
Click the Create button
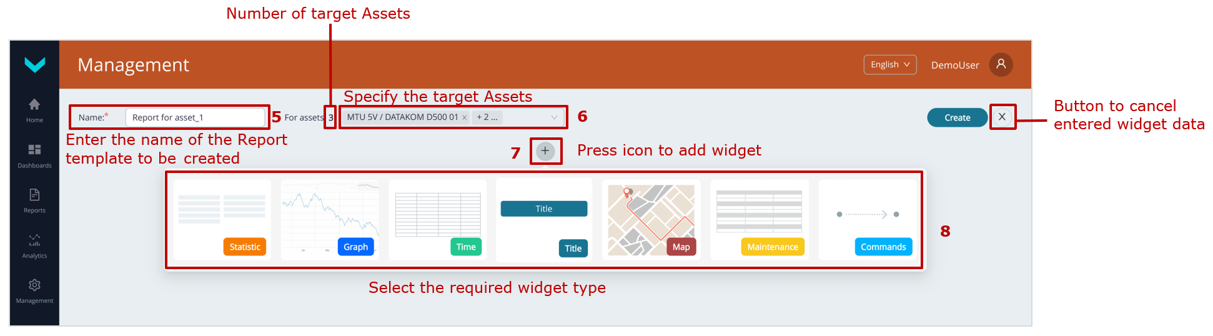(957, 117)
